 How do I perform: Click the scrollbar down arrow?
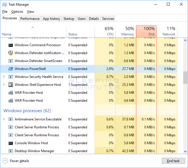pyautogui.click(x=185, y=151)
